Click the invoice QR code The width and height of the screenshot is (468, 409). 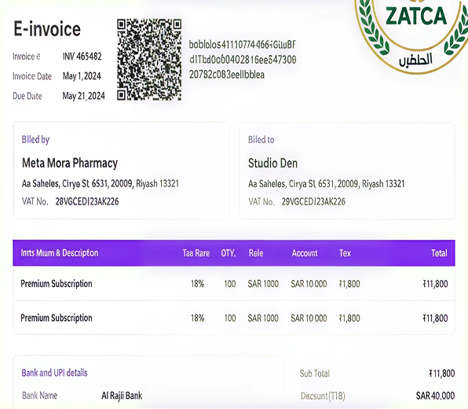[149, 60]
